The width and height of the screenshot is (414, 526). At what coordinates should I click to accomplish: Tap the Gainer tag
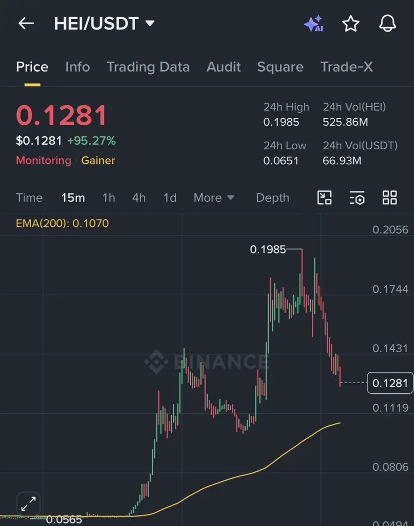click(98, 160)
